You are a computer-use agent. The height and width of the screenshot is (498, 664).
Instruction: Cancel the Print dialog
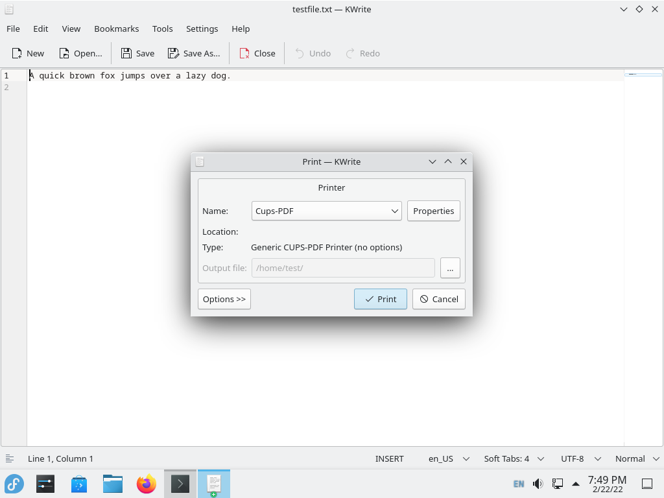click(439, 299)
